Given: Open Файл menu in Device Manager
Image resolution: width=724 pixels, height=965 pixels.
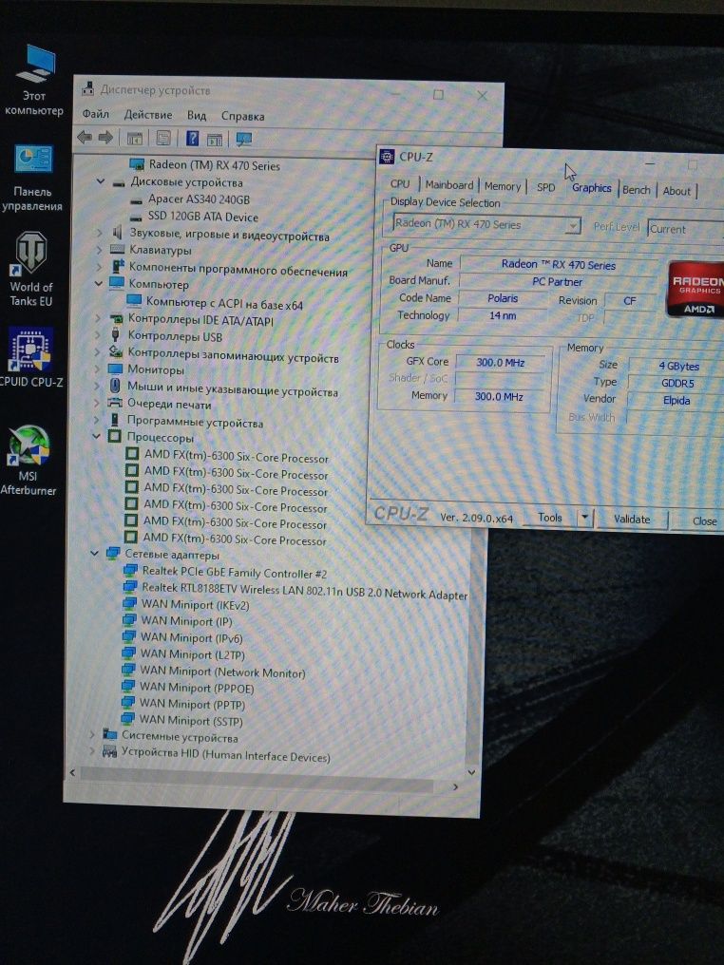Looking at the screenshot, I should [95, 114].
